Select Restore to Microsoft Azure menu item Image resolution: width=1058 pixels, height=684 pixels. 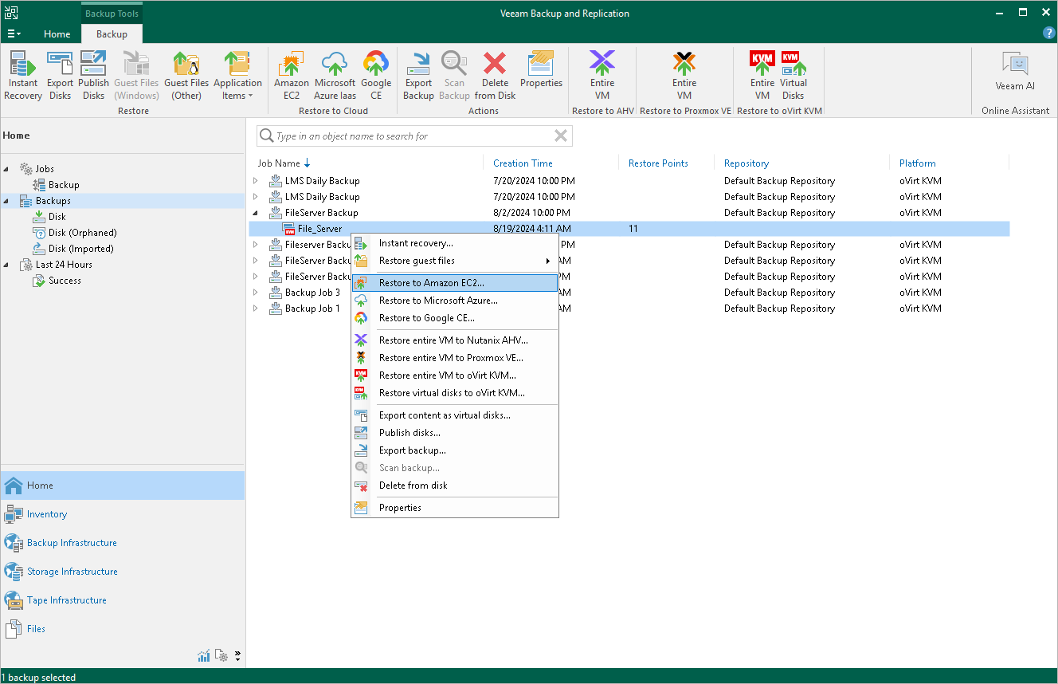(x=455, y=301)
